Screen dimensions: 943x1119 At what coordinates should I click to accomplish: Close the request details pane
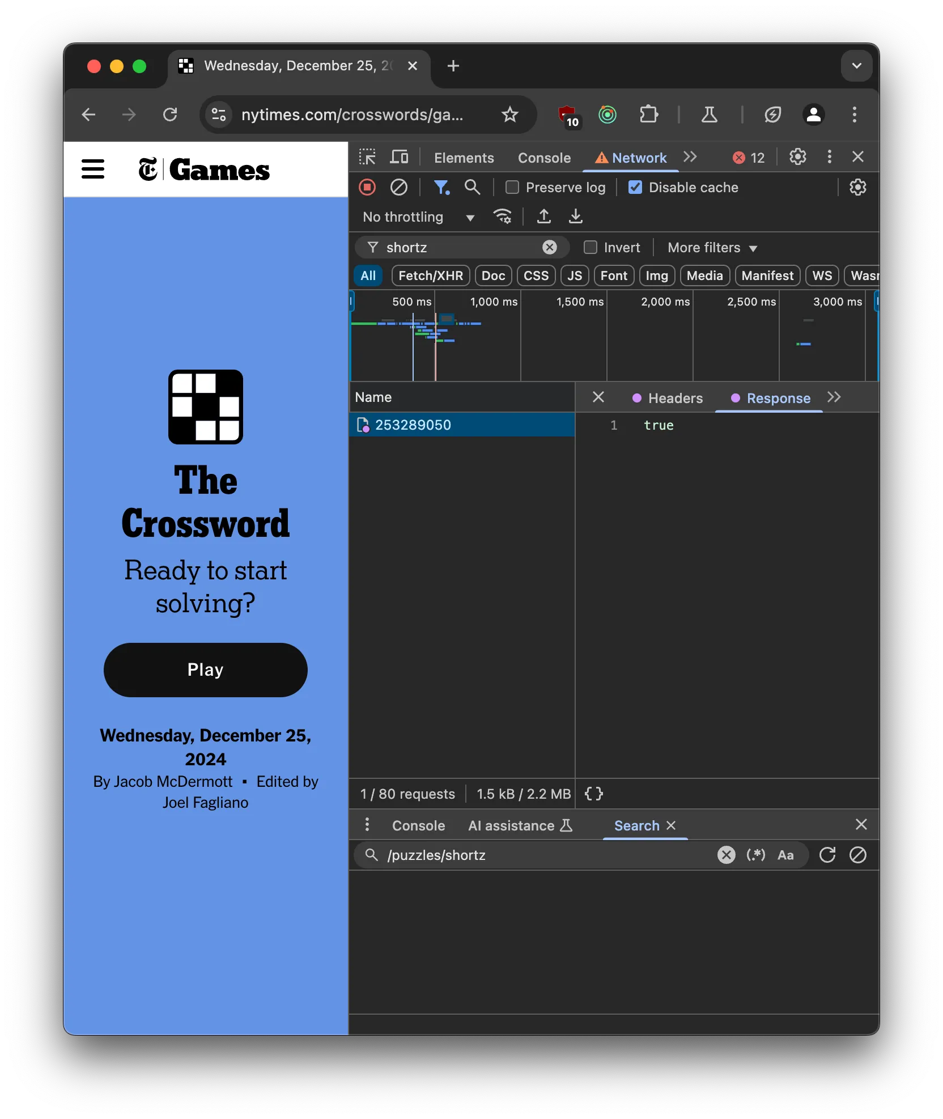point(598,397)
